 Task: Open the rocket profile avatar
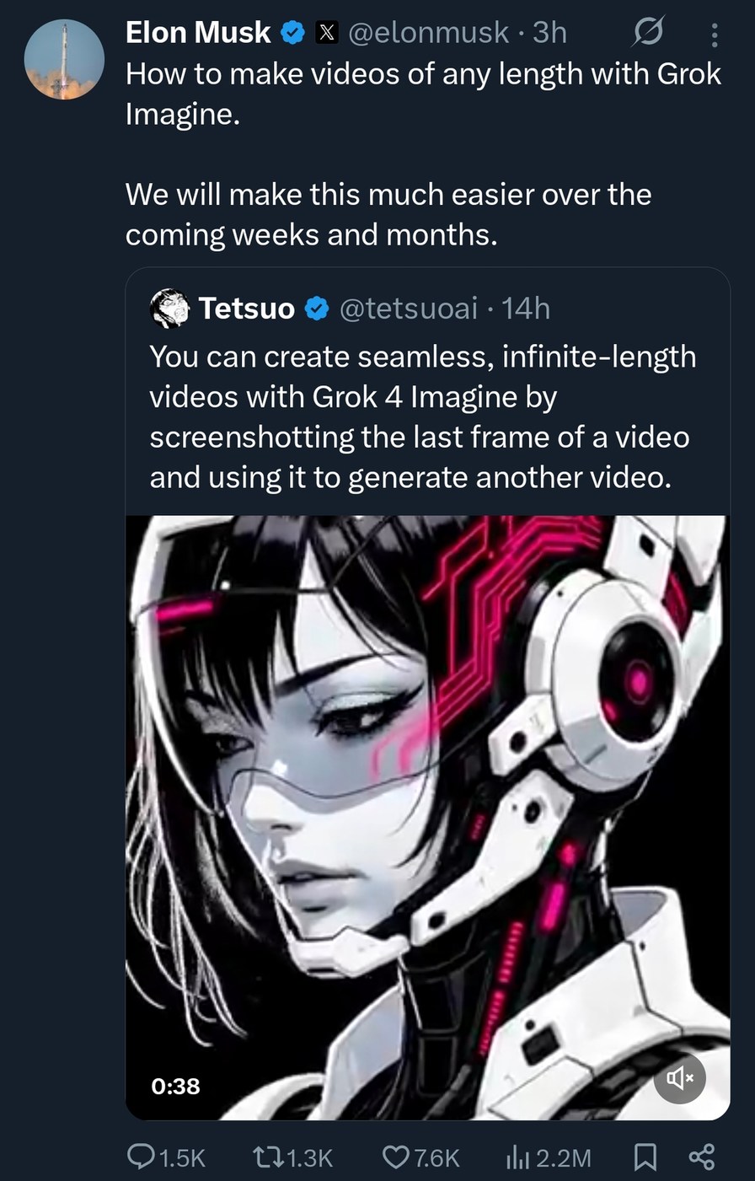tap(64, 60)
